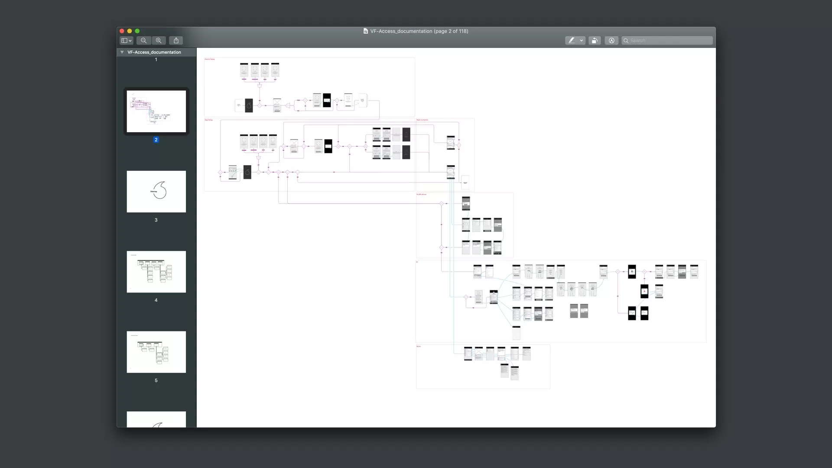832x468 pixels.
Task: Jump to page 4 thumbnail
Action: point(156,272)
